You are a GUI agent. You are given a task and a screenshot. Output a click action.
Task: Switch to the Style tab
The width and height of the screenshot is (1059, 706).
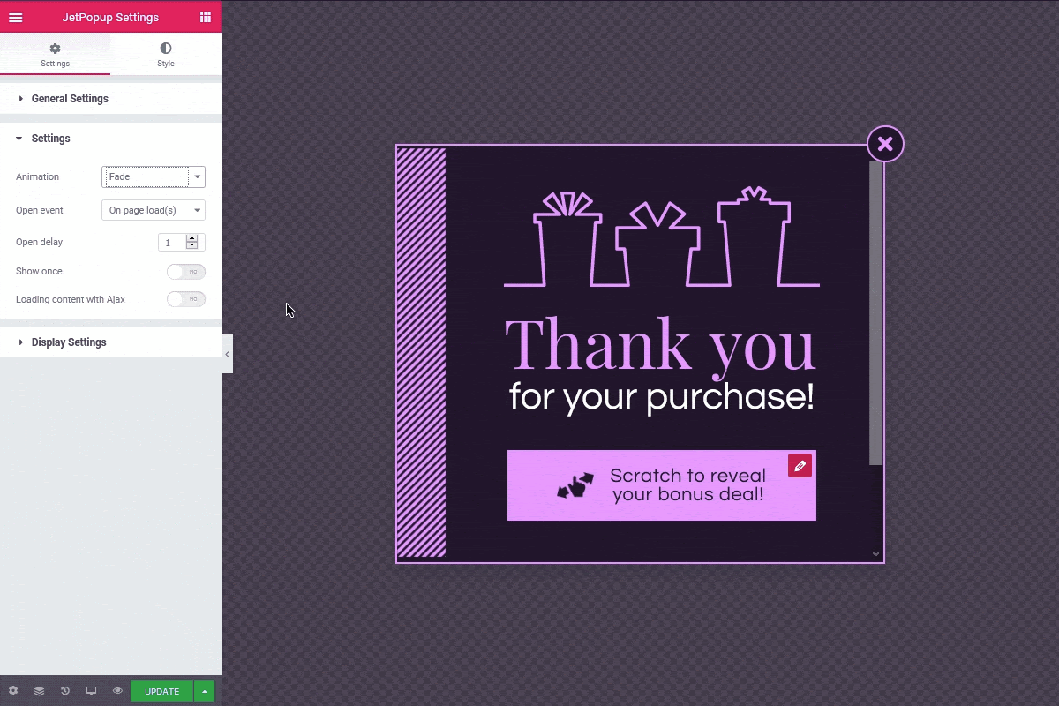click(x=166, y=55)
